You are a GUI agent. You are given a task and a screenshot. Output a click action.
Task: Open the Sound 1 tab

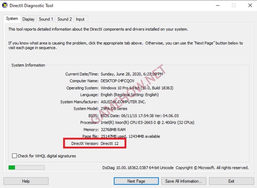[x=46, y=19]
